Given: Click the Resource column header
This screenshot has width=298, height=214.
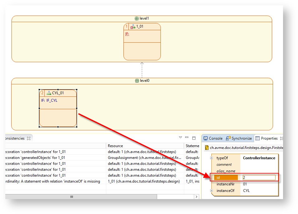Looking at the screenshot, I should click(115, 146).
